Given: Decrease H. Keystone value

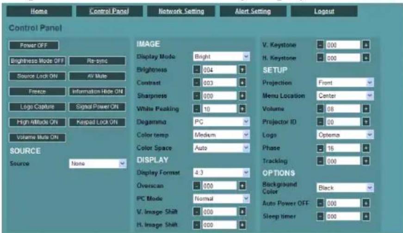Looking at the screenshot, I should click(320, 57).
